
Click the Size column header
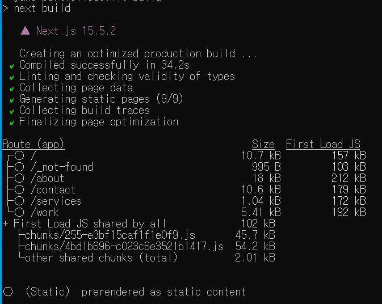tap(263, 144)
